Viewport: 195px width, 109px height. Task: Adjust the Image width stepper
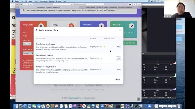click(x=30, y=44)
